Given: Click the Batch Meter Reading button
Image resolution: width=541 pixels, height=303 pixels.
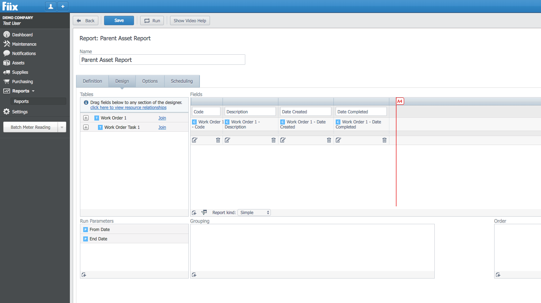Looking at the screenshot, I should [x=31, y=127].
